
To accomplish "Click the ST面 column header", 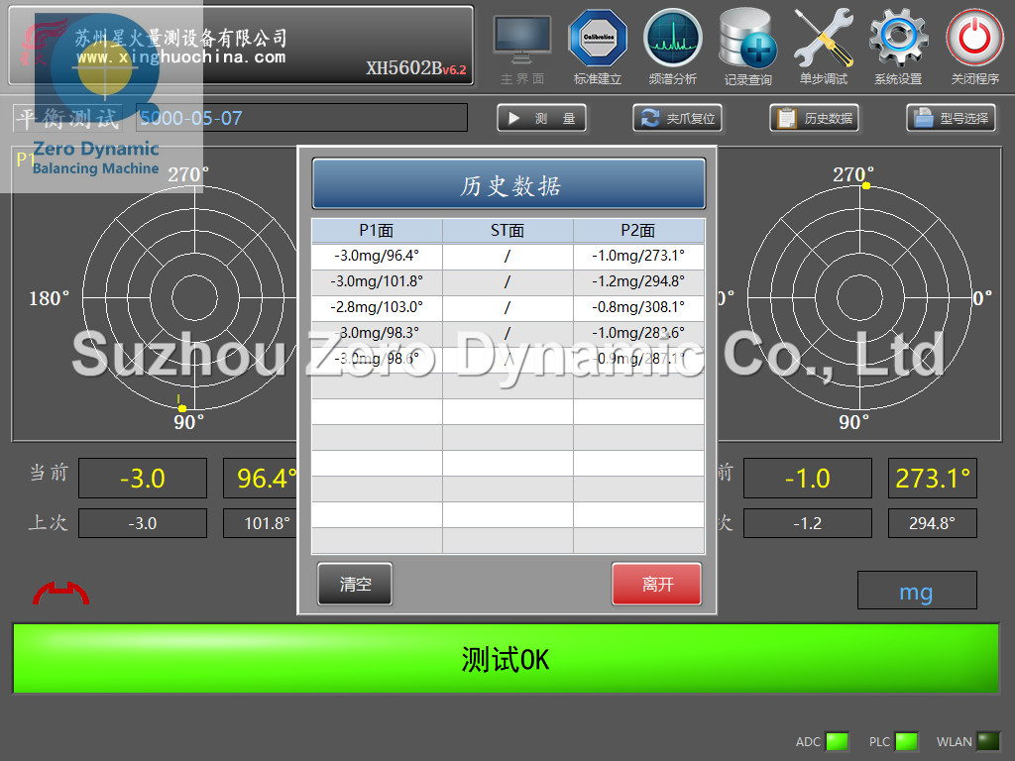I will [507, 230].
